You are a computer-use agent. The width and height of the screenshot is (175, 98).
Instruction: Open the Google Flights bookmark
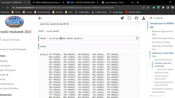click(82, 12)
